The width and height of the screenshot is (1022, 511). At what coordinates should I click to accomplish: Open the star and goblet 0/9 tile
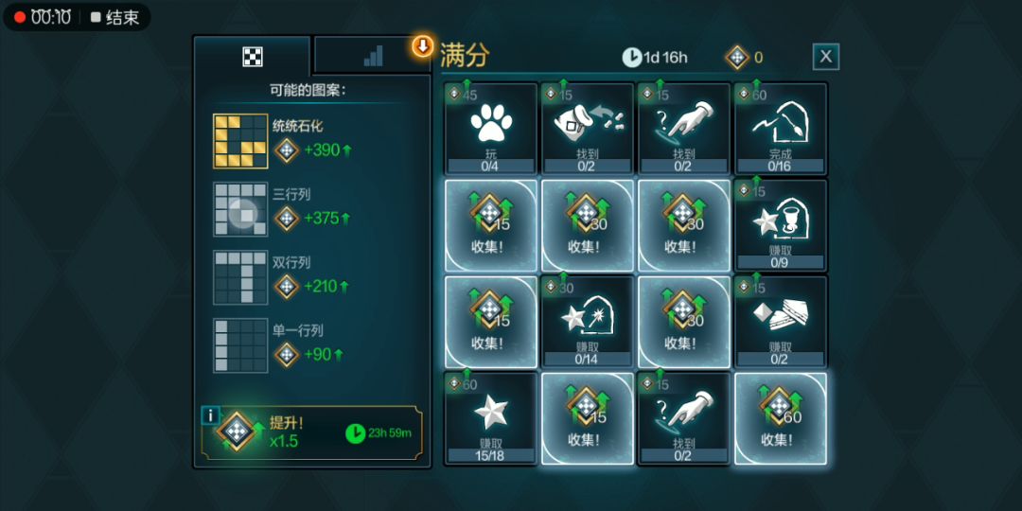click(780, 225)
